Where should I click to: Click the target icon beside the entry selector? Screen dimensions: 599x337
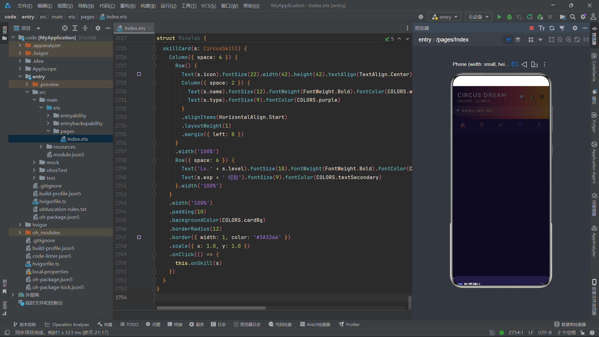[421, 17]
